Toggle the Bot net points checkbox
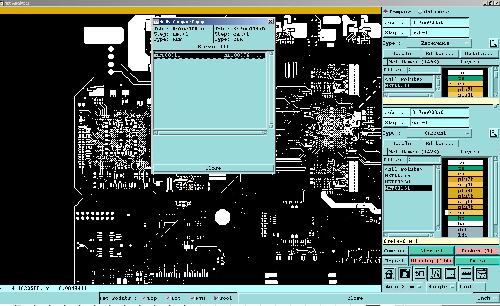The height and width of the screenshot is (306, 500). pos(168,298)
